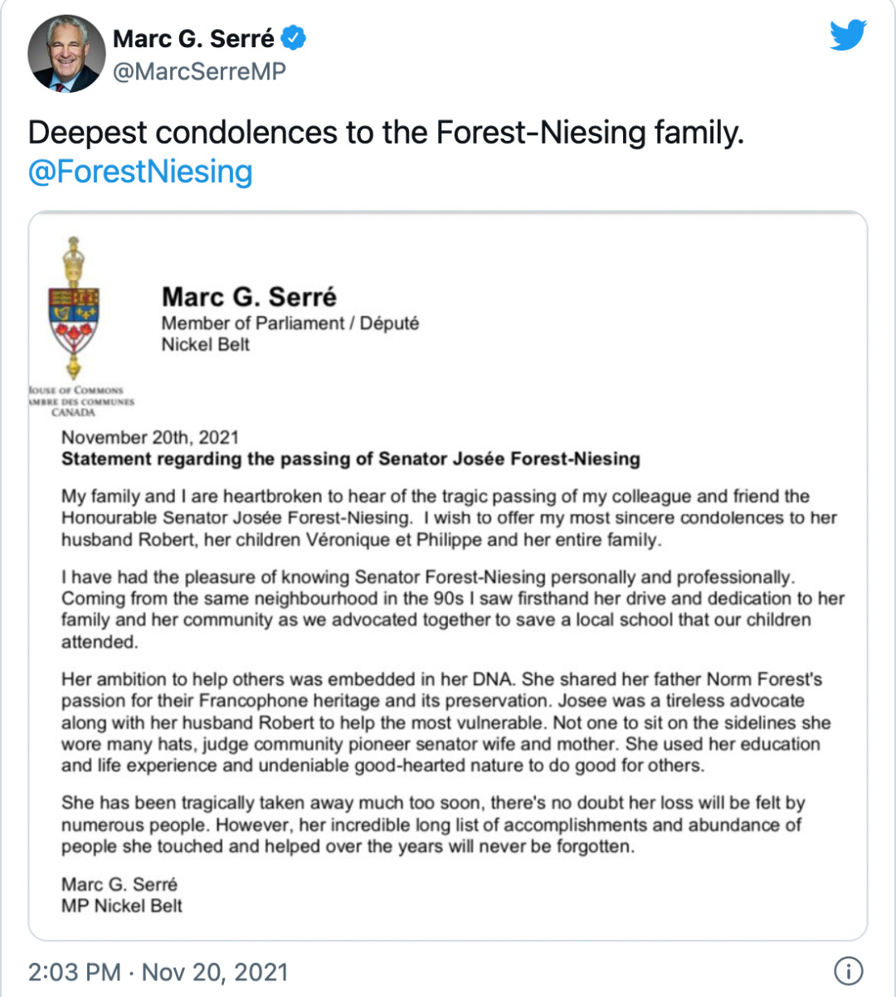
Task: Click the "MP Nickel Belt" signature line
Action: 121,906
